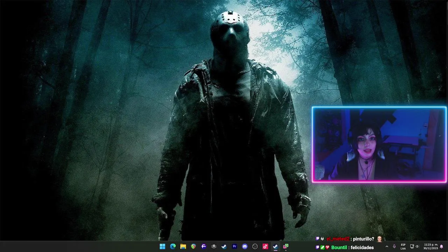
Task: Click the webcam overlay thumbnail
Action: (379, 145)
